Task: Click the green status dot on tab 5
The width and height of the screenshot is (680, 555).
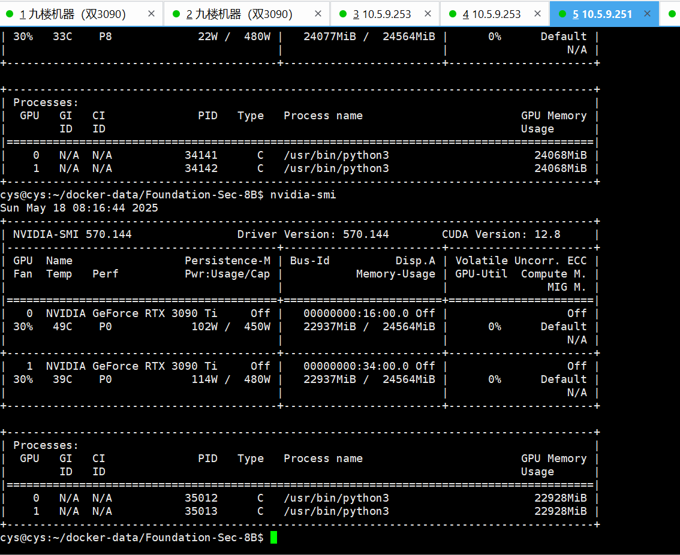Action: [x=562, y=14]
